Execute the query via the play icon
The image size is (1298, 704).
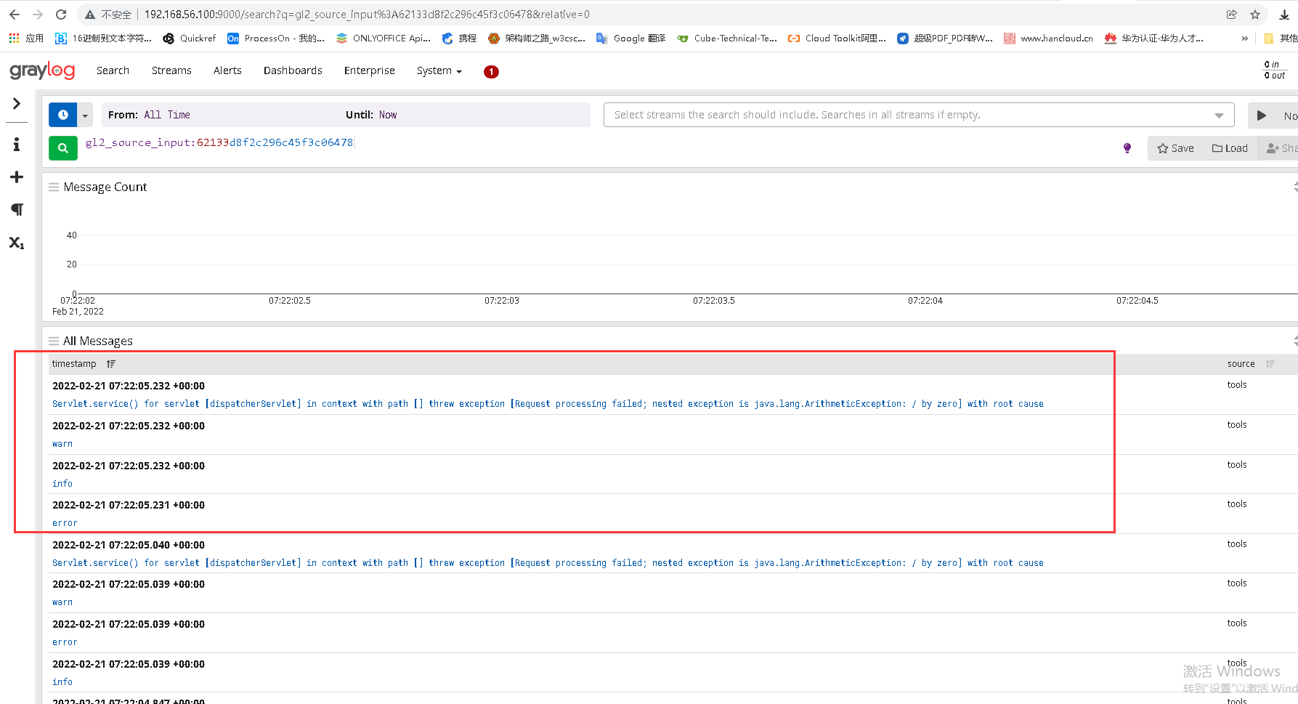[x=1261, y=115]
